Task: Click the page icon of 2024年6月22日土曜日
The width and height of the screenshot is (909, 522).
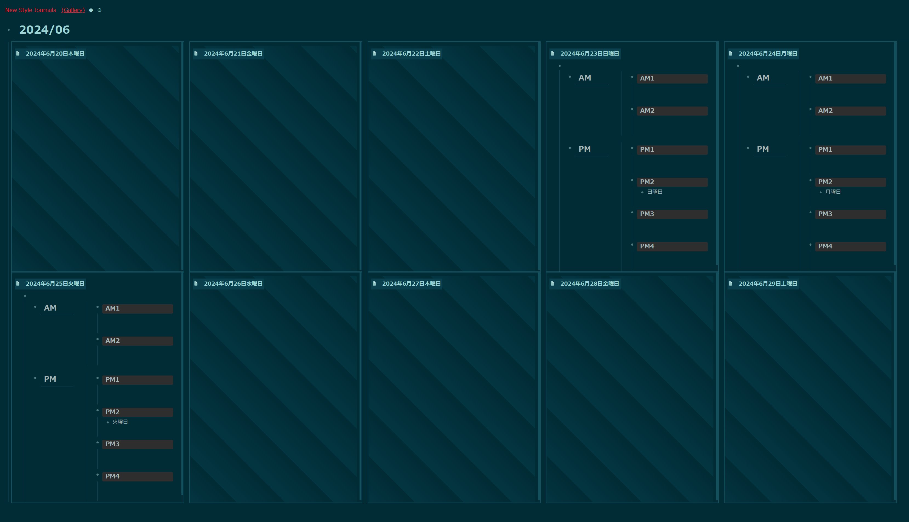Action: click(x=374, y=53)
